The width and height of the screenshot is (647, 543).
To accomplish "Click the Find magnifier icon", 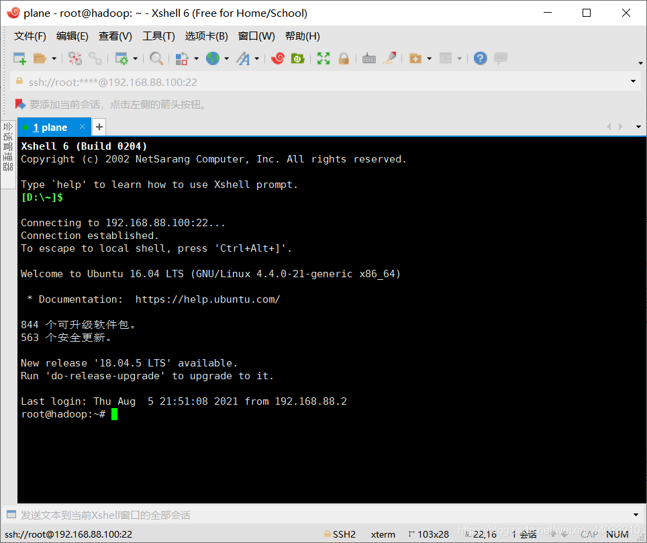I will (x=156, y=58).
